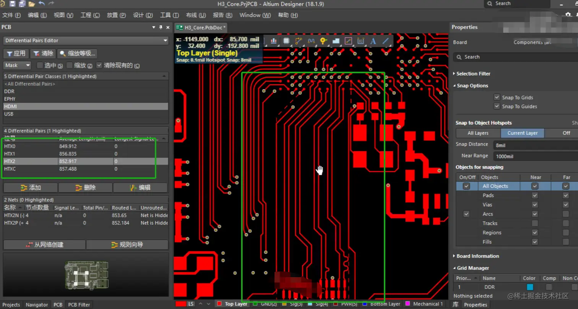Choose the Interactive Routing tool icon
Viewport: 578px width, 309px height.
point(299,40)
